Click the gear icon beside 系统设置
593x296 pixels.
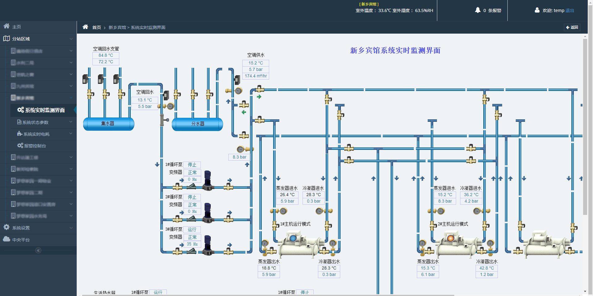point(6,227)
